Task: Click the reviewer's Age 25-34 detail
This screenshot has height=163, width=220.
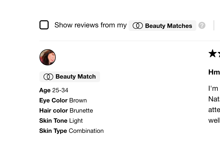Action: (x=54, y=90)
